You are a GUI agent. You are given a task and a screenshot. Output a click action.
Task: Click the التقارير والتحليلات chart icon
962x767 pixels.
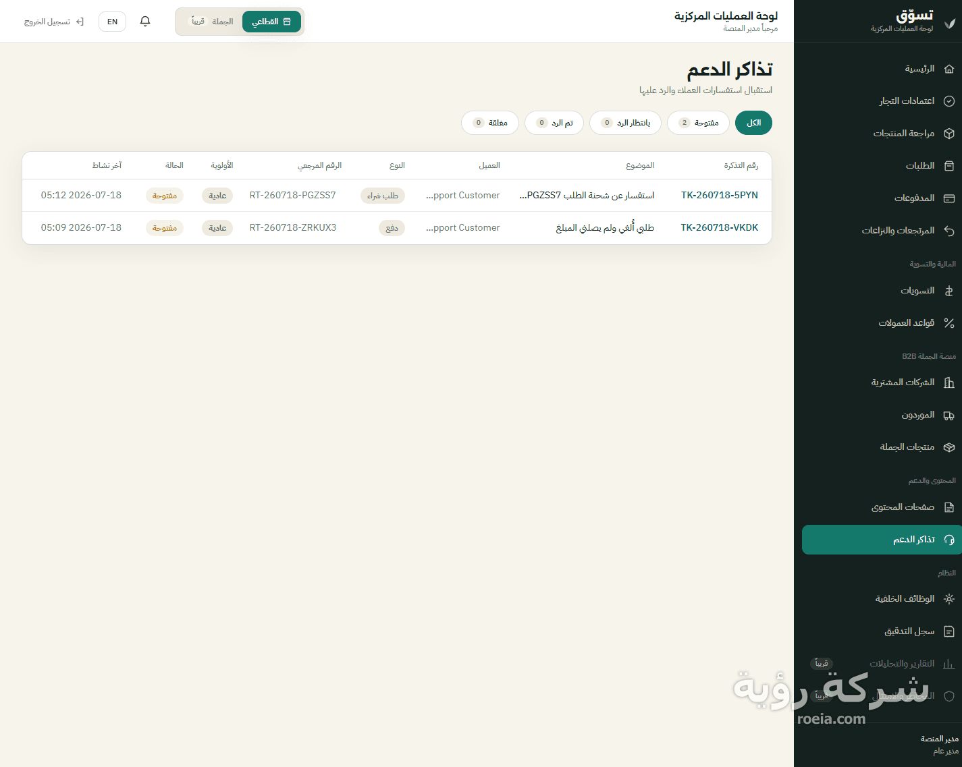click(x=949, y=664)
